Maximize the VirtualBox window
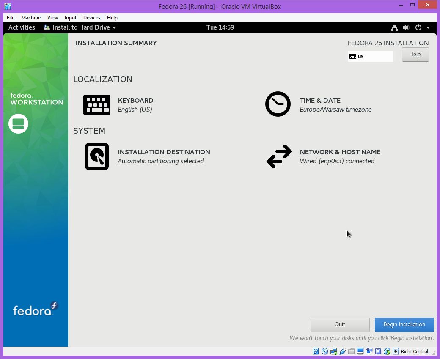Image resolution: width=440 pixels, height=359 pixels. [412, 5]
